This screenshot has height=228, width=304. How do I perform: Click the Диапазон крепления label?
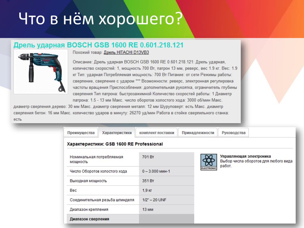click(89, 209)
